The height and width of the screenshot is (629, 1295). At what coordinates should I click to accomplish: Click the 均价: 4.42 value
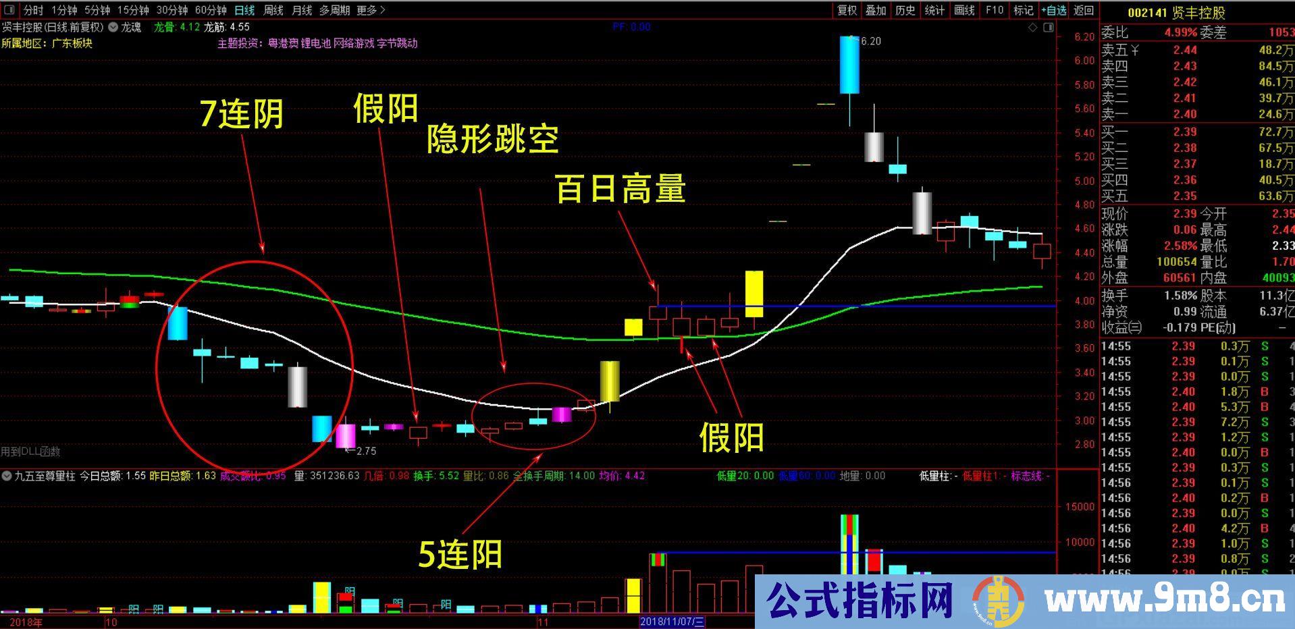(x=622, y=476)
